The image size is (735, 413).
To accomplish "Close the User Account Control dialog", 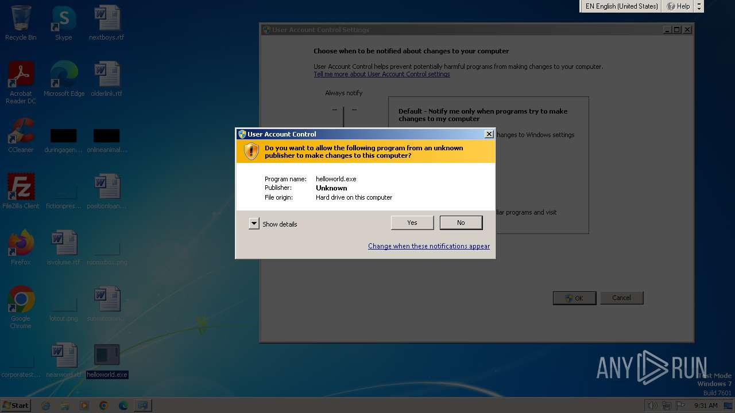I will click(x=489, y=134).
